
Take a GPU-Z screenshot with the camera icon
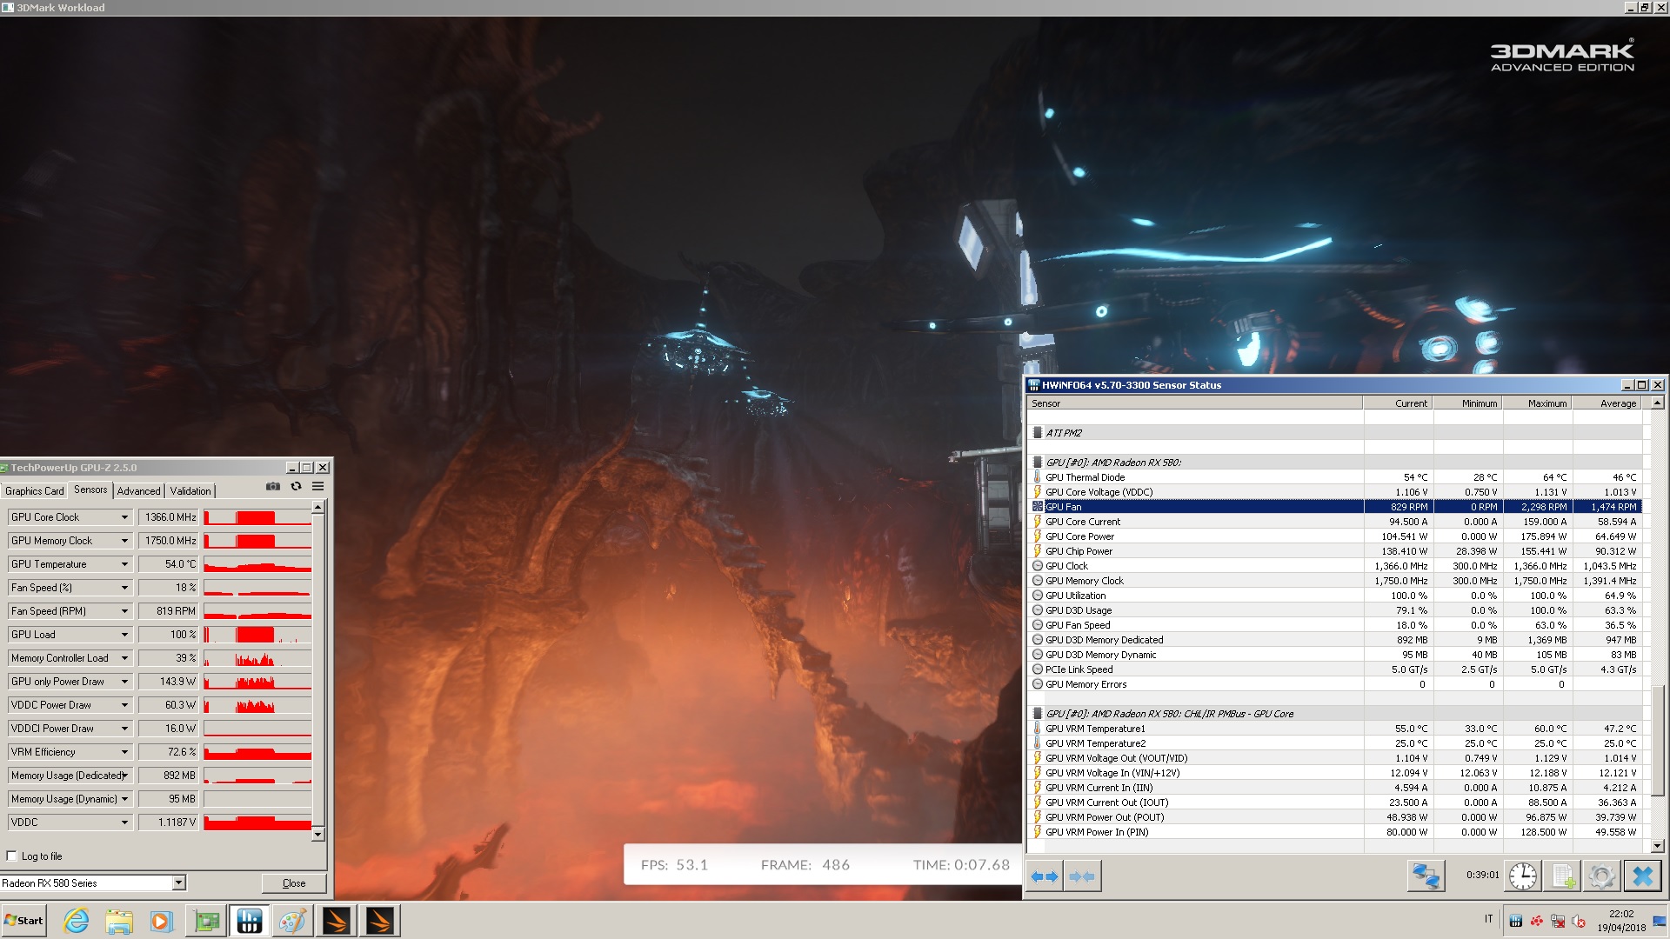coord(273,487)
